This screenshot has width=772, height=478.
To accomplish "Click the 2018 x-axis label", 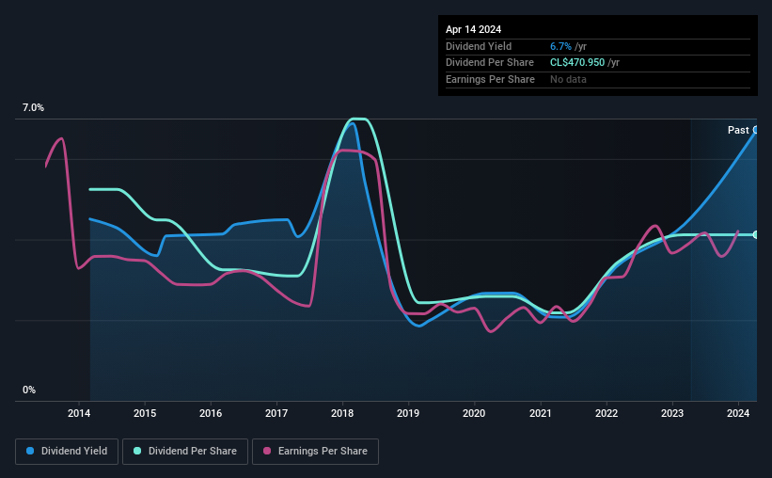I will coord(342,413).
